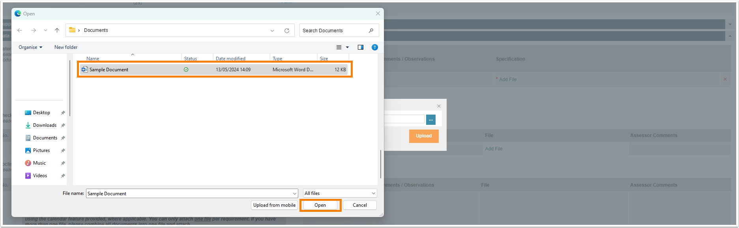
Task: Expand the address bar path dropdown
Action: [x=272, y=30]
